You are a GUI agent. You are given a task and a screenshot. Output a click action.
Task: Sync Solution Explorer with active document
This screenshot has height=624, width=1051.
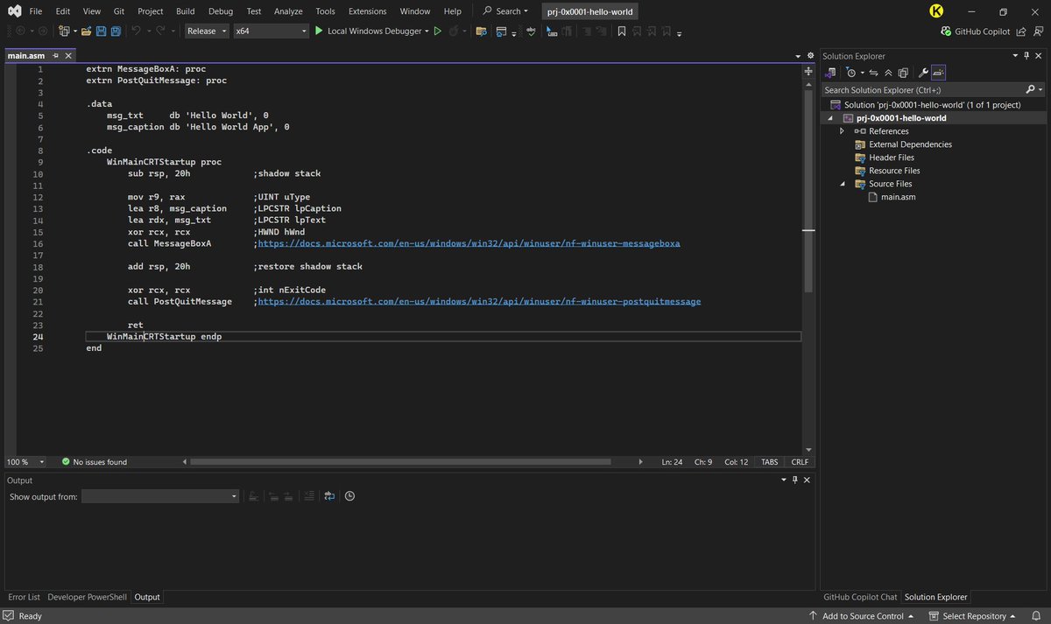[873, 73]
